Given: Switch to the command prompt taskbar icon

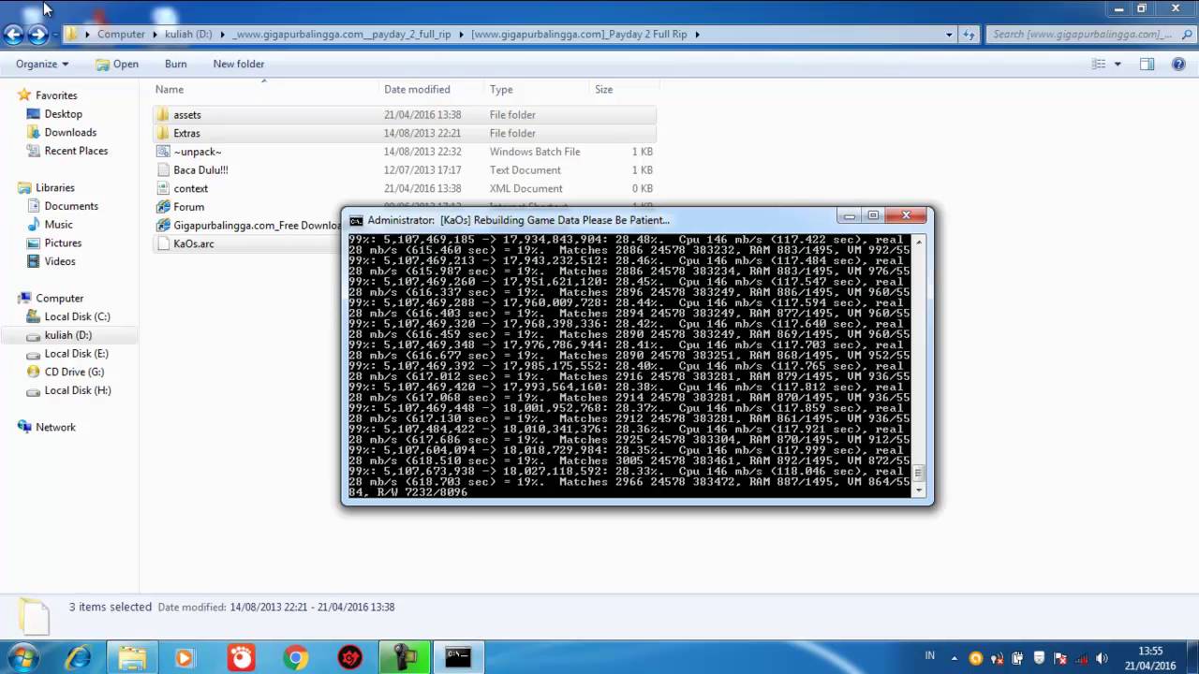Looking at the screenshot, I should click(458, 658).
